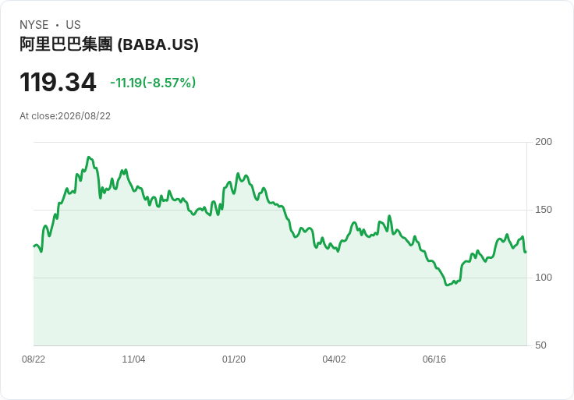
Task: Click the 200 price axis label
Action: [x=544, y=142]
